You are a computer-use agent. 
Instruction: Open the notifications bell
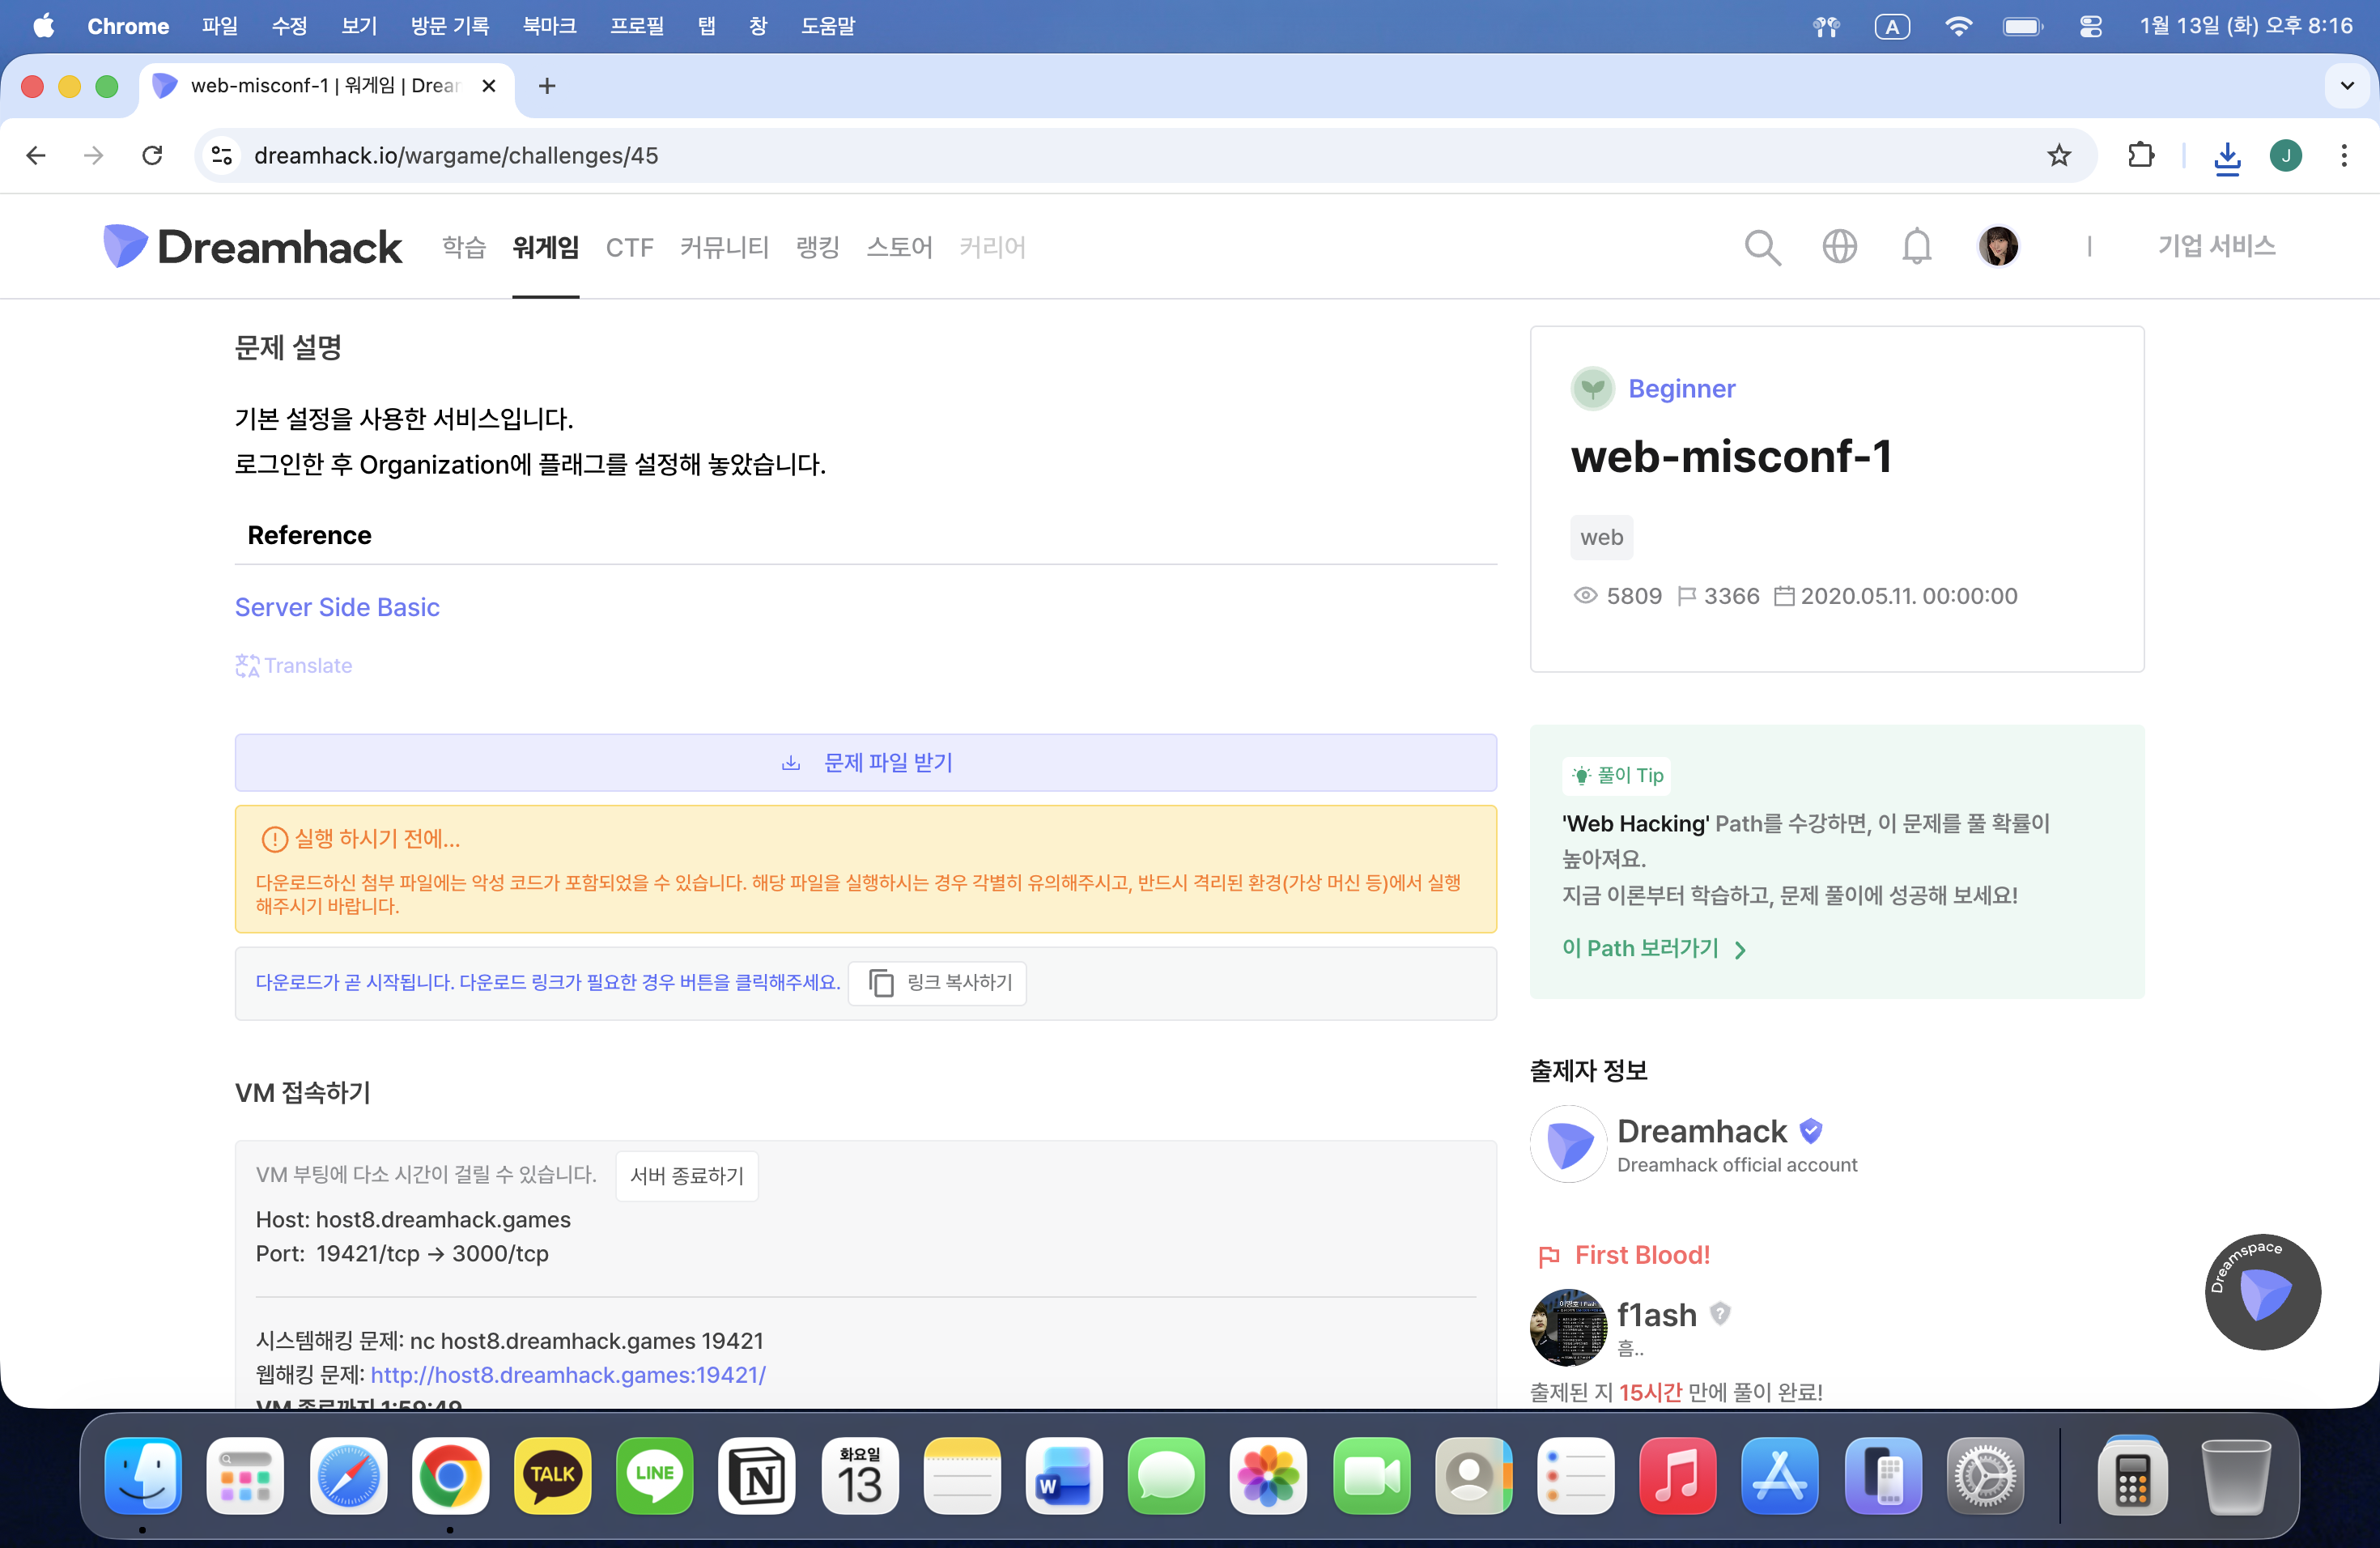pos(1916,247)
